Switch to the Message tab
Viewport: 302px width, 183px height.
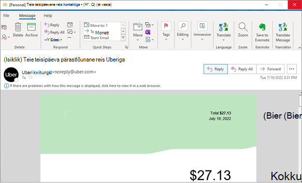27,15
